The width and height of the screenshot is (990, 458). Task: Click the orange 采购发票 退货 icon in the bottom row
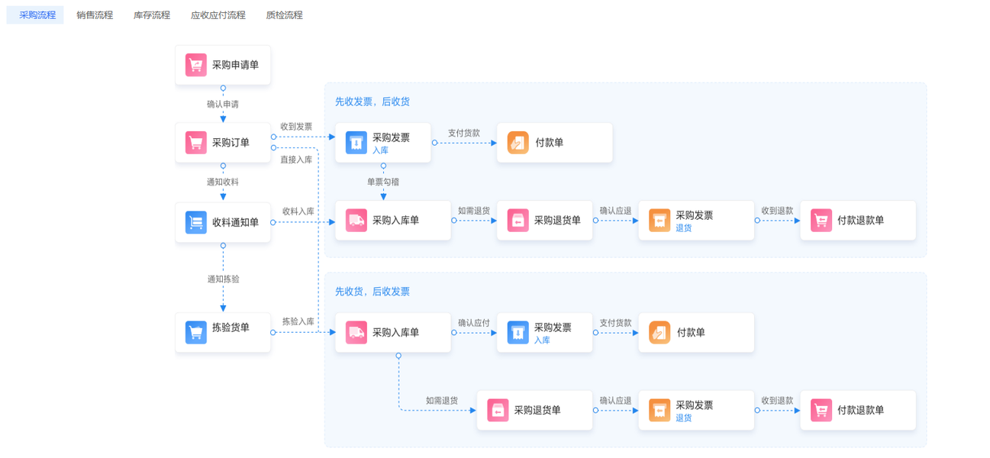pyautogui.click(x=659, y=411)
